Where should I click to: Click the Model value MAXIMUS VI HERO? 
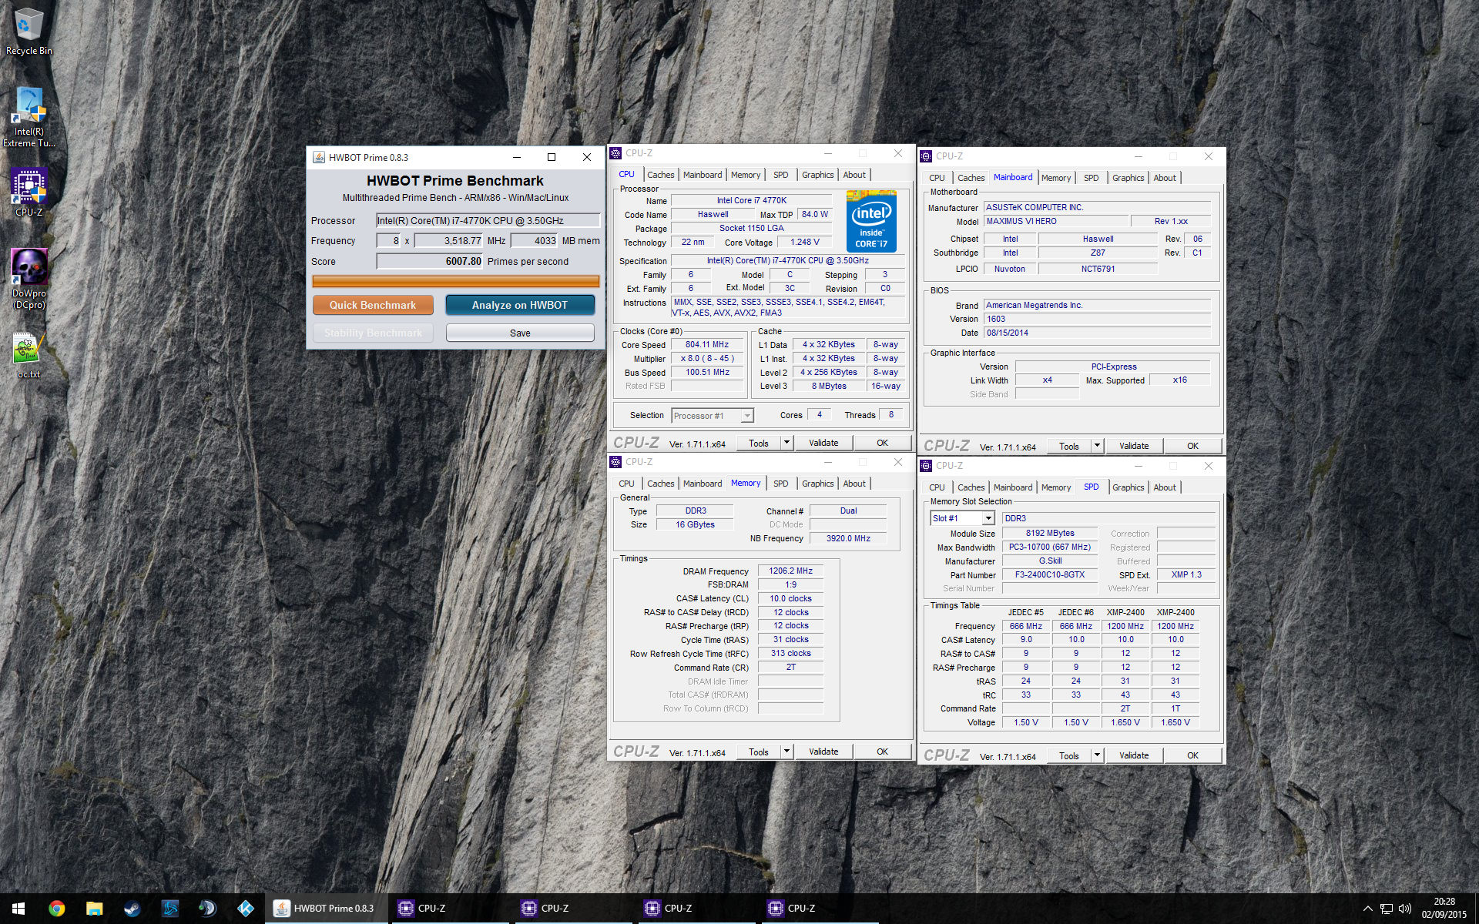click(x=1056, y=221)
